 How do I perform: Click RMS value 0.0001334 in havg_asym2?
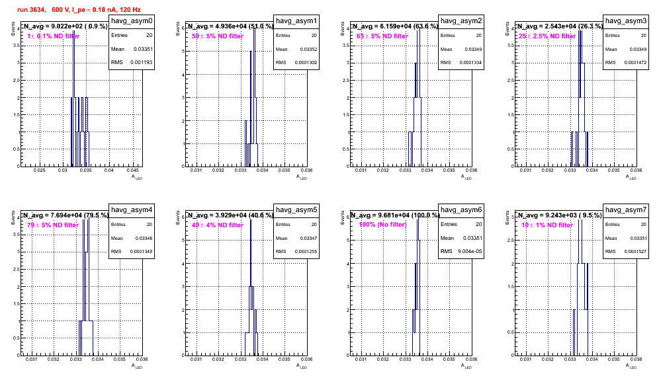tap(471, 63)
